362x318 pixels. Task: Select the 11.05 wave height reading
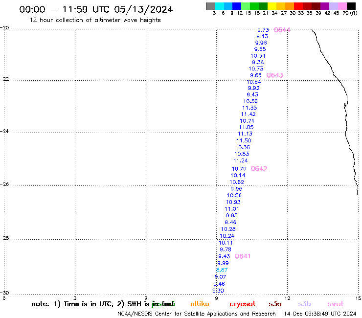[x=246, y=128]
